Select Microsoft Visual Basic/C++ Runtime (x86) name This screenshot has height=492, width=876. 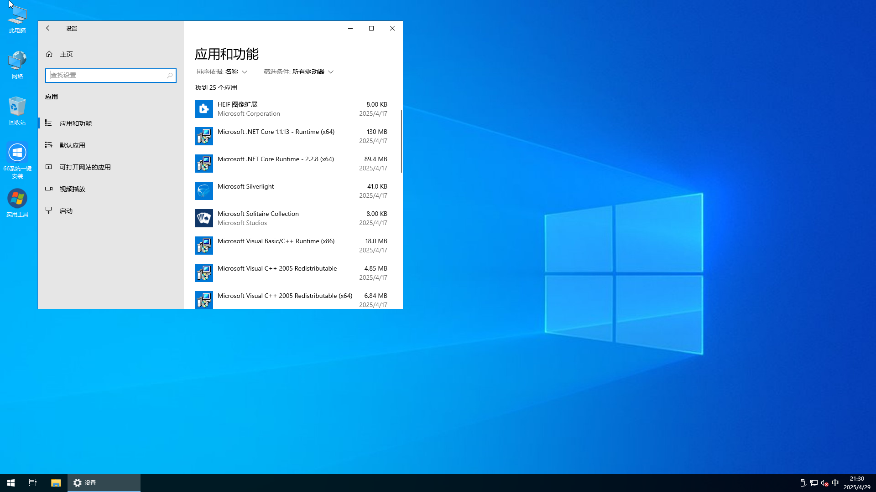point(276,241)
